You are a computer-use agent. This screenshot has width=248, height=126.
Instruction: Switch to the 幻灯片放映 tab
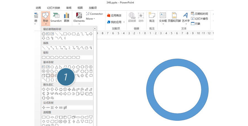pyautogui.click(x=53, y=8)
